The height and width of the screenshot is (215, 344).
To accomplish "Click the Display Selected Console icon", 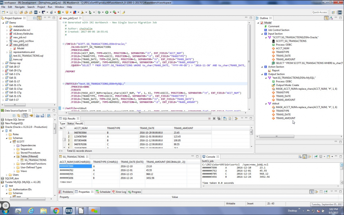I will tap(321, 157).
